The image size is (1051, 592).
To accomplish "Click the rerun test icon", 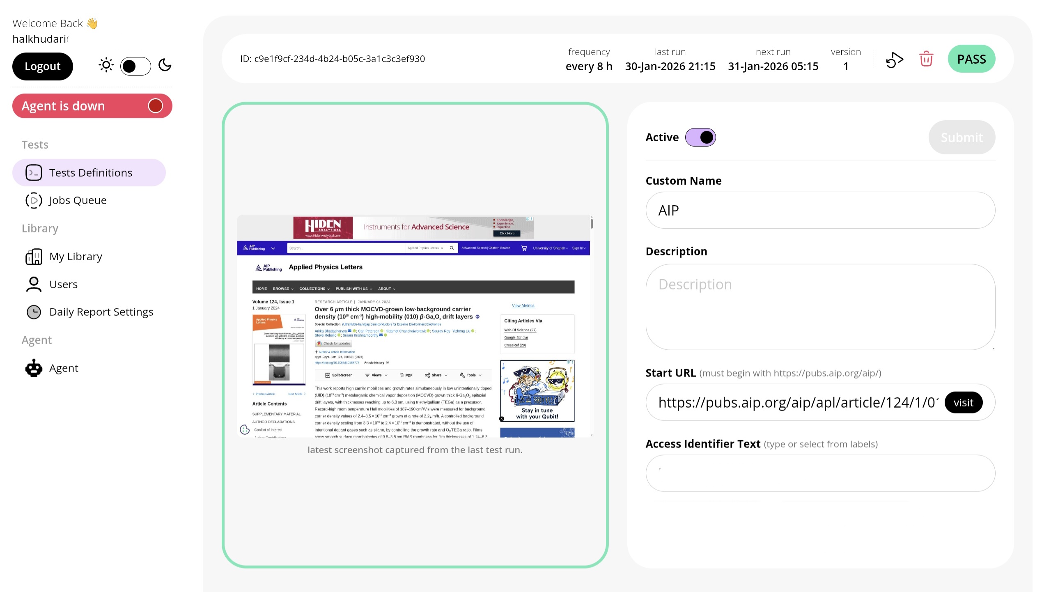I will pos(895,60).
